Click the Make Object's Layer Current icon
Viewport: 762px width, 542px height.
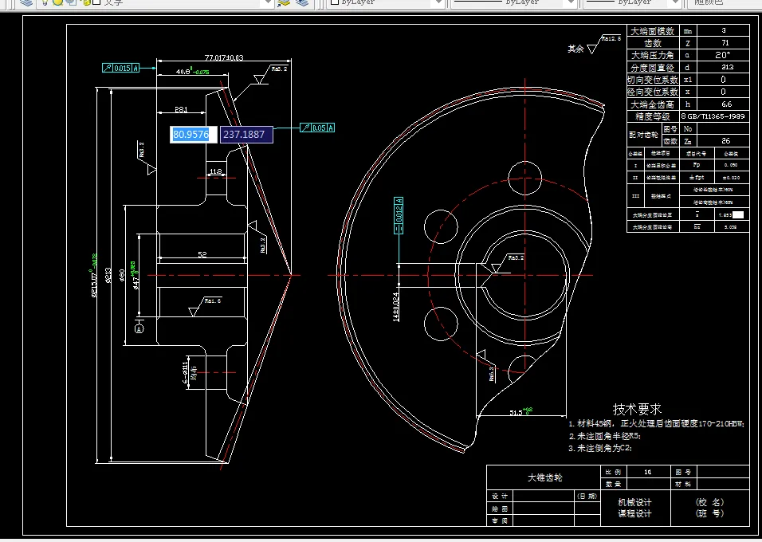(x=285, y=2)
